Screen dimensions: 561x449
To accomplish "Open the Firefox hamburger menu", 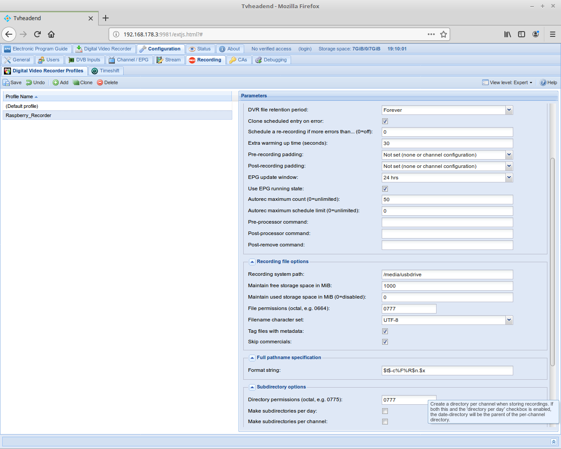I will (553, 34).
